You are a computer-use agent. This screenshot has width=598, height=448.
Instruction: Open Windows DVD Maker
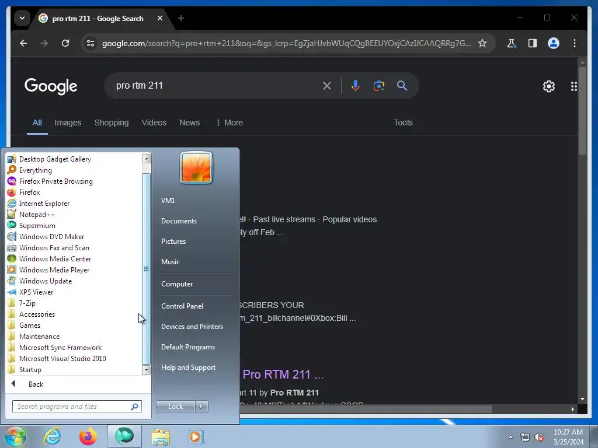click(51, 237)
